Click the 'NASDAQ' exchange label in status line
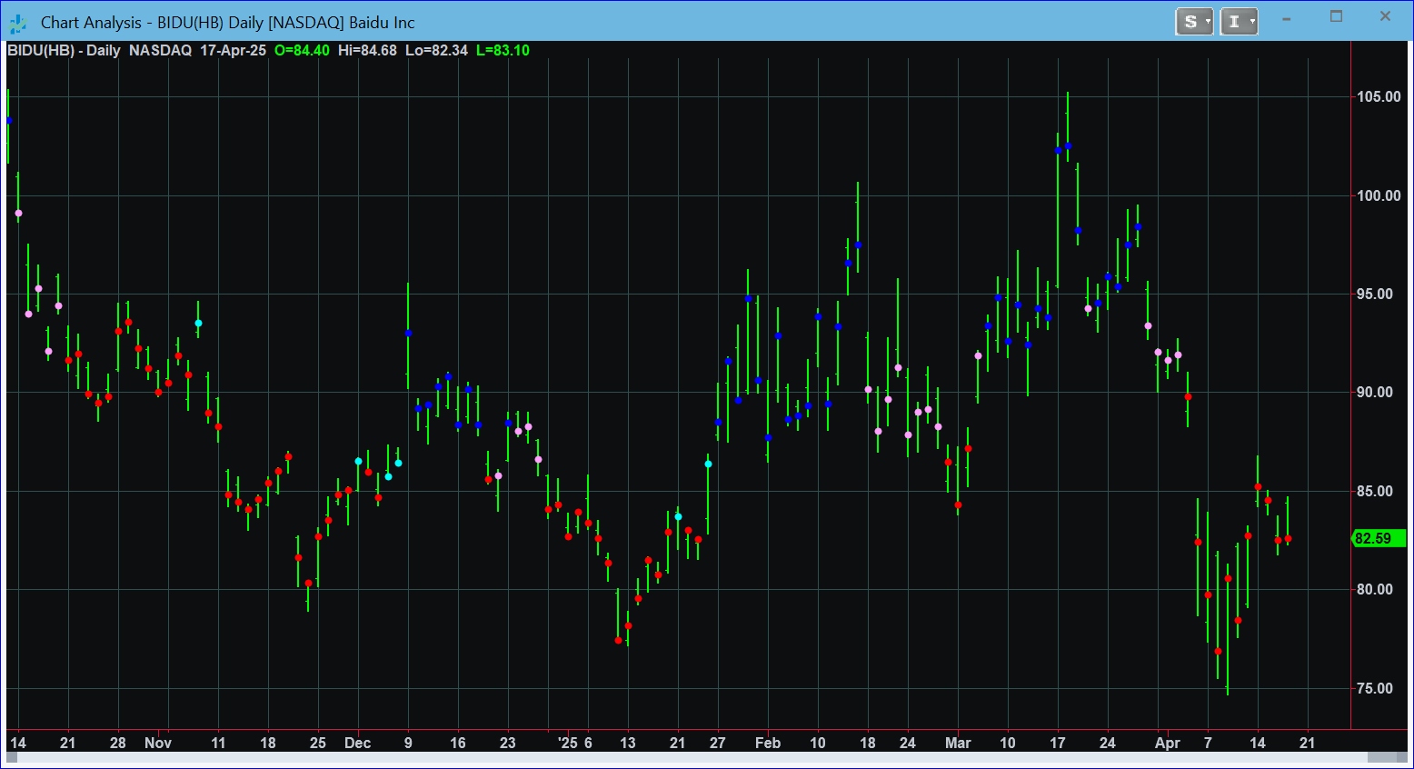The image size is (1414, 769). 160,51
